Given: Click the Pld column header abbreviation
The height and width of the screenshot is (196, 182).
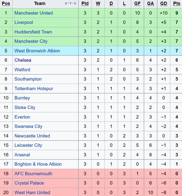Looking at the screenshot, I should click(85, 4).
